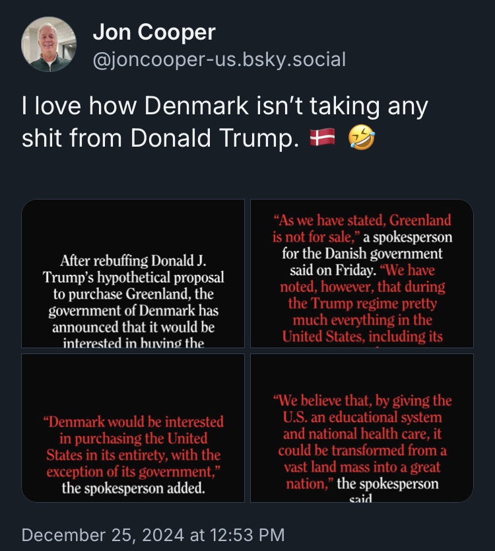Open Jon Cooper's profile avatar photo
The width and height of the screenshot is (495, 551).
coord(49,45)
